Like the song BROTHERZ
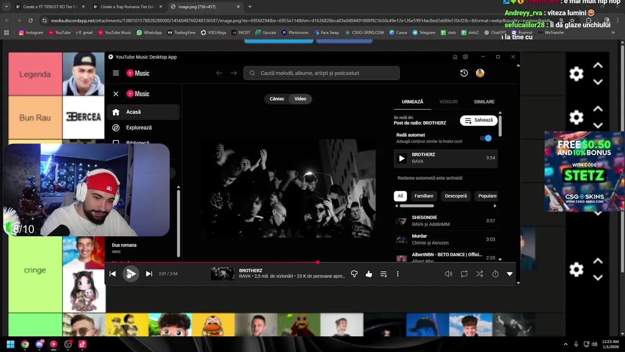625x352 pixels. click(369, 274)
